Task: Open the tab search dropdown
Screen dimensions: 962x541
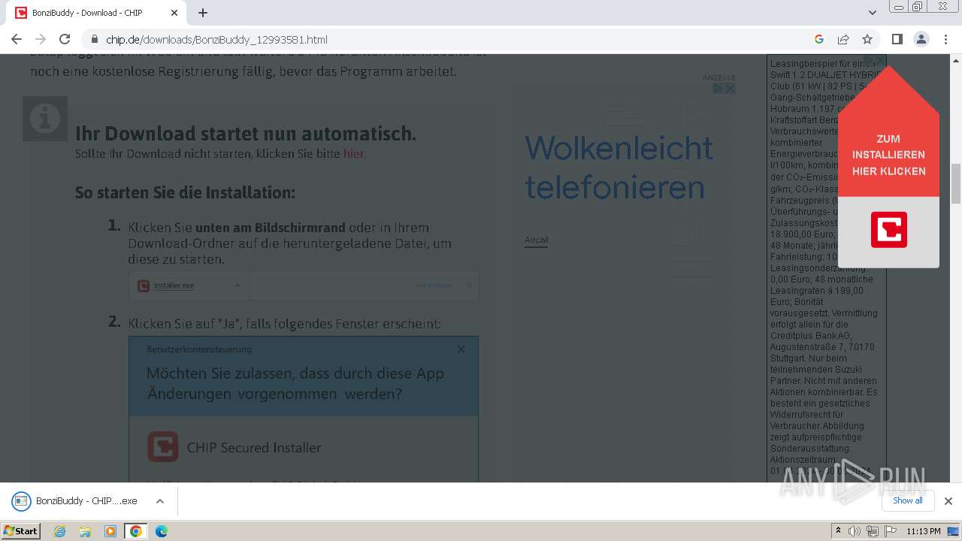Action: [x=872, y=13]
